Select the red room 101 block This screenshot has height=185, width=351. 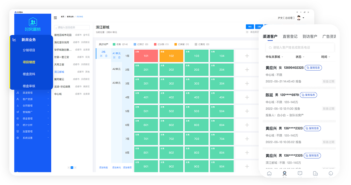[x=146, y=56]
